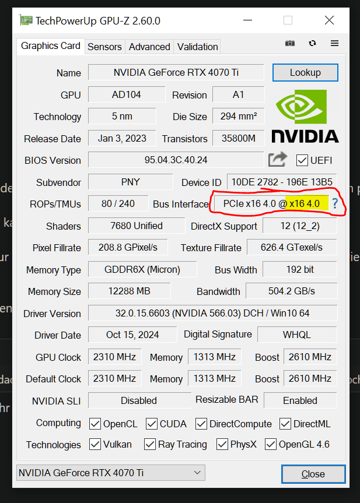Open the hamburger menu icon

click(x=334, y=44)
